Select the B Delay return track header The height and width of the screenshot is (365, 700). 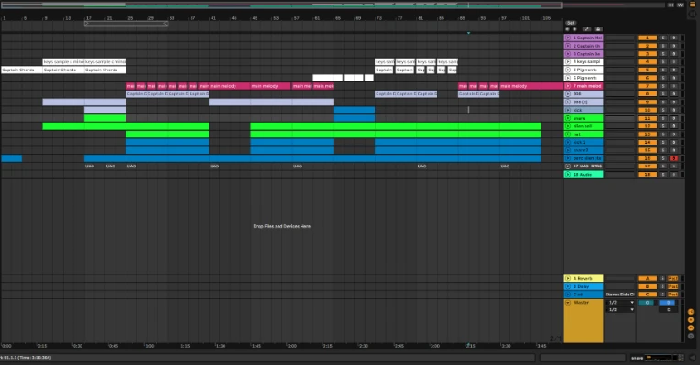(x=584, y=286)
